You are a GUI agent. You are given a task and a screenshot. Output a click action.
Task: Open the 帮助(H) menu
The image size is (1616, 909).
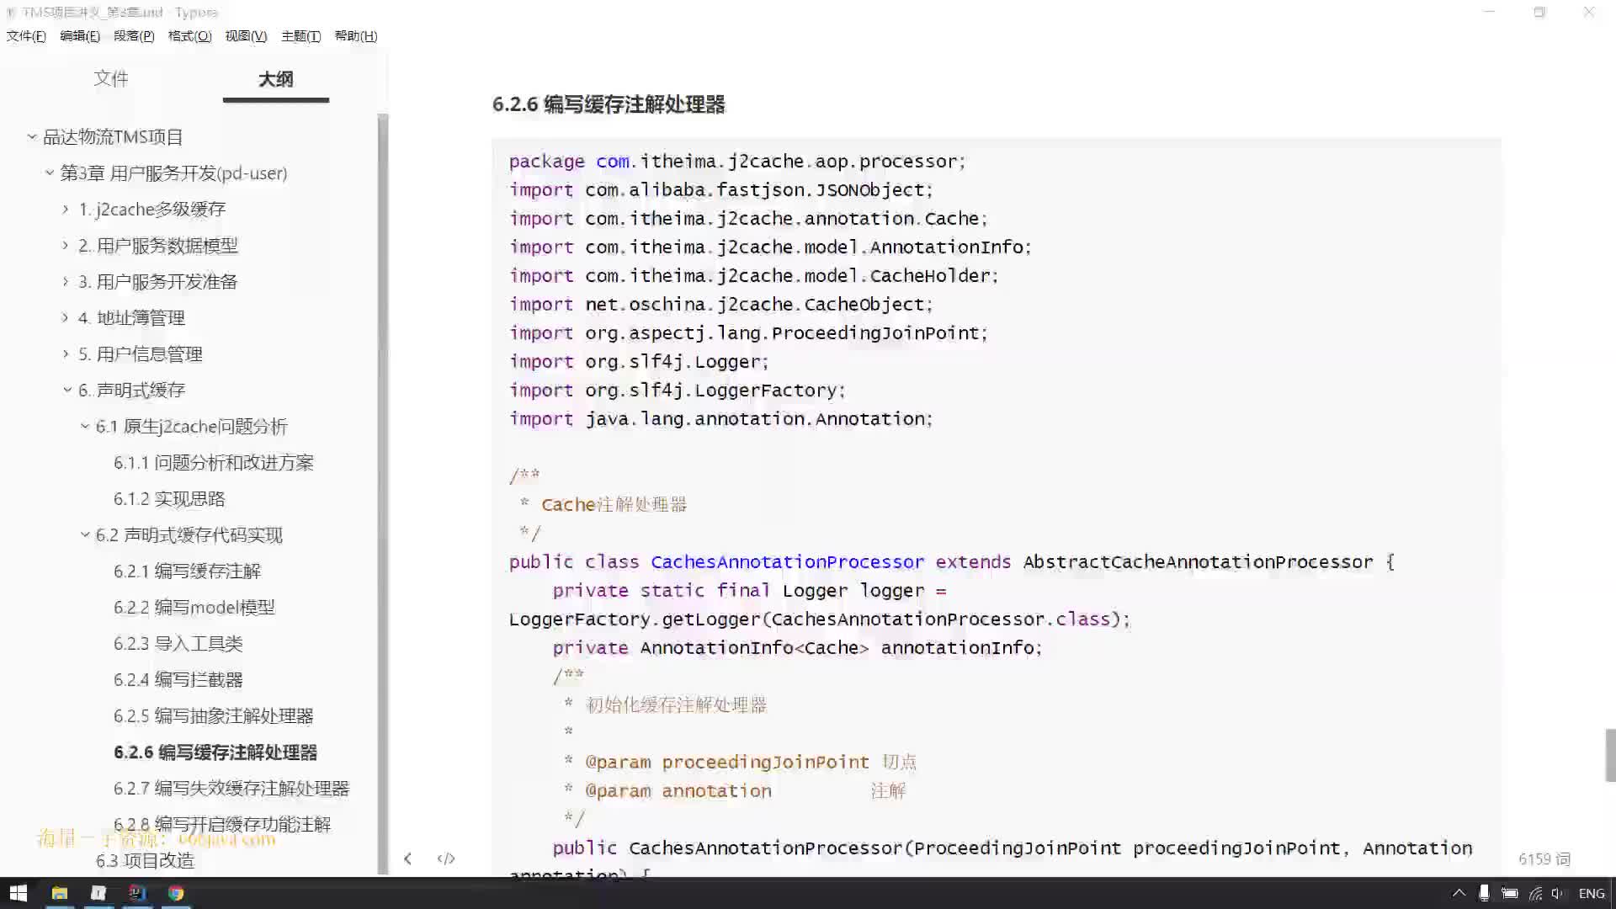click(x=356, y=36)
